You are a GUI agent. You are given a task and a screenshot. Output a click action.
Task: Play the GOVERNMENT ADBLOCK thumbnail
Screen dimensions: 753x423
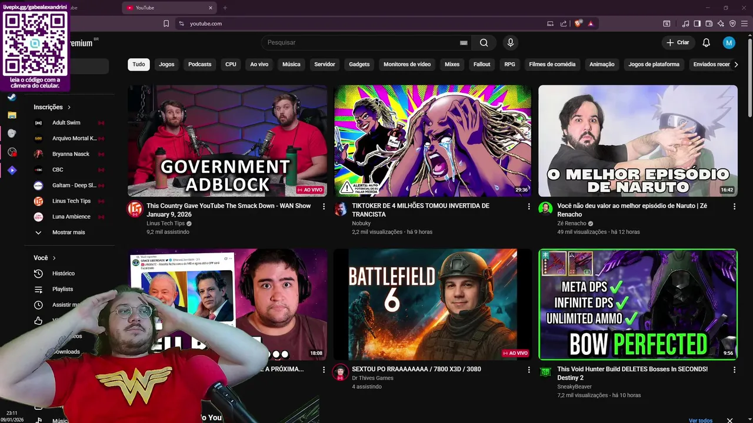[227, 141]
